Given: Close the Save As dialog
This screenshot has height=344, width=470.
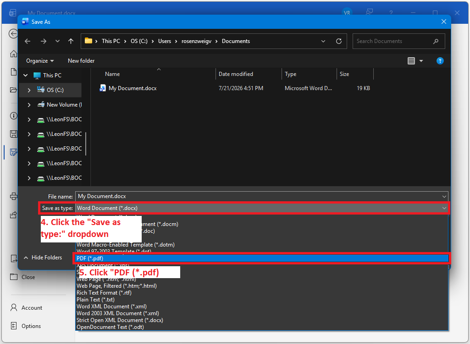Looking at the screenshot, I should coord(444,22).
